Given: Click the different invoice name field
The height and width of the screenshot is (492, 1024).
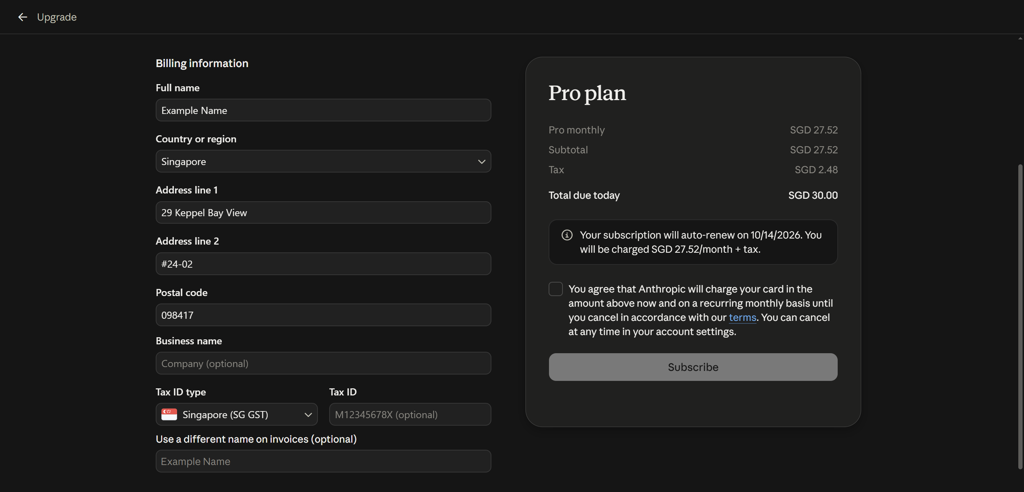Looking at the screenshot, I should click(x=324, y=461).
